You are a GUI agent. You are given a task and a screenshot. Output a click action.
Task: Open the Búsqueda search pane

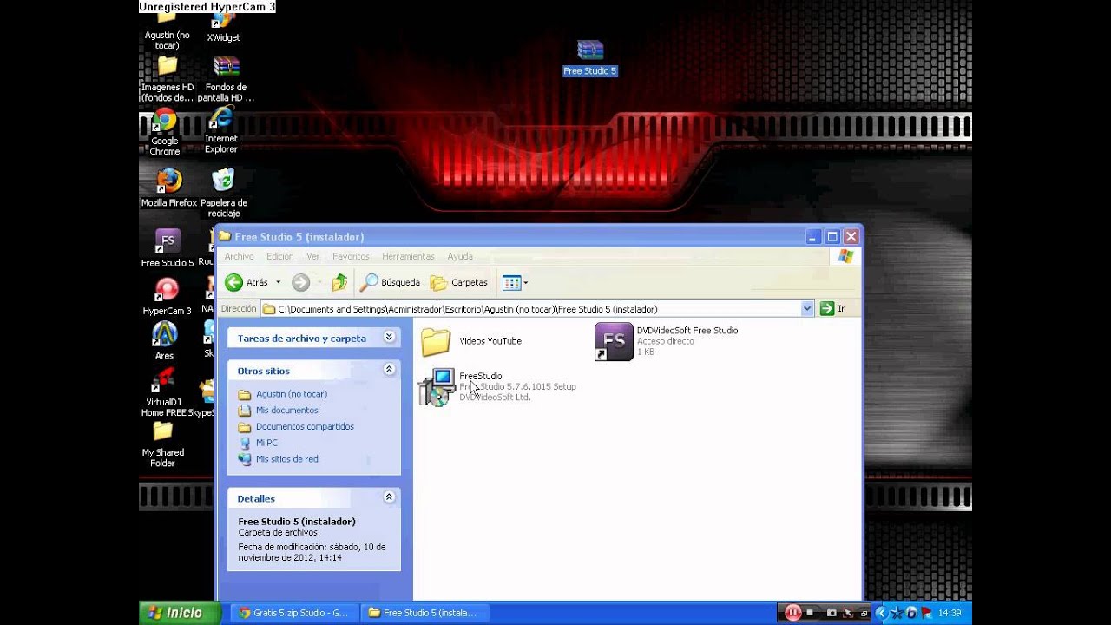(391, 282)
